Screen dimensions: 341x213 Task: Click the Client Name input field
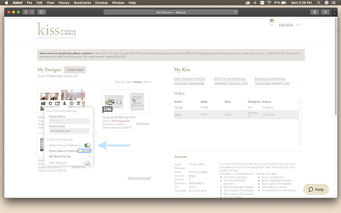(x=69, y=121)
